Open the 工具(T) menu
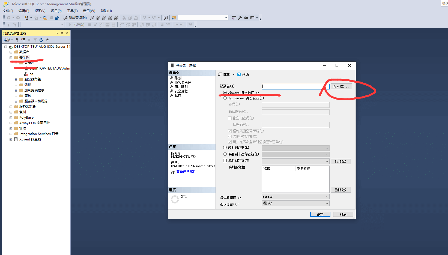448x255 pixels. (x=72, y=11)
